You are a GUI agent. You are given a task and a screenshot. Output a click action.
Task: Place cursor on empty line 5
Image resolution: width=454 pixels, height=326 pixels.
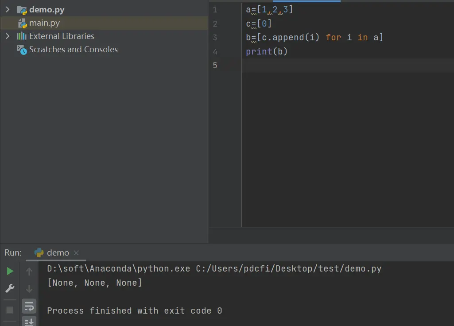tap(347, 66)
